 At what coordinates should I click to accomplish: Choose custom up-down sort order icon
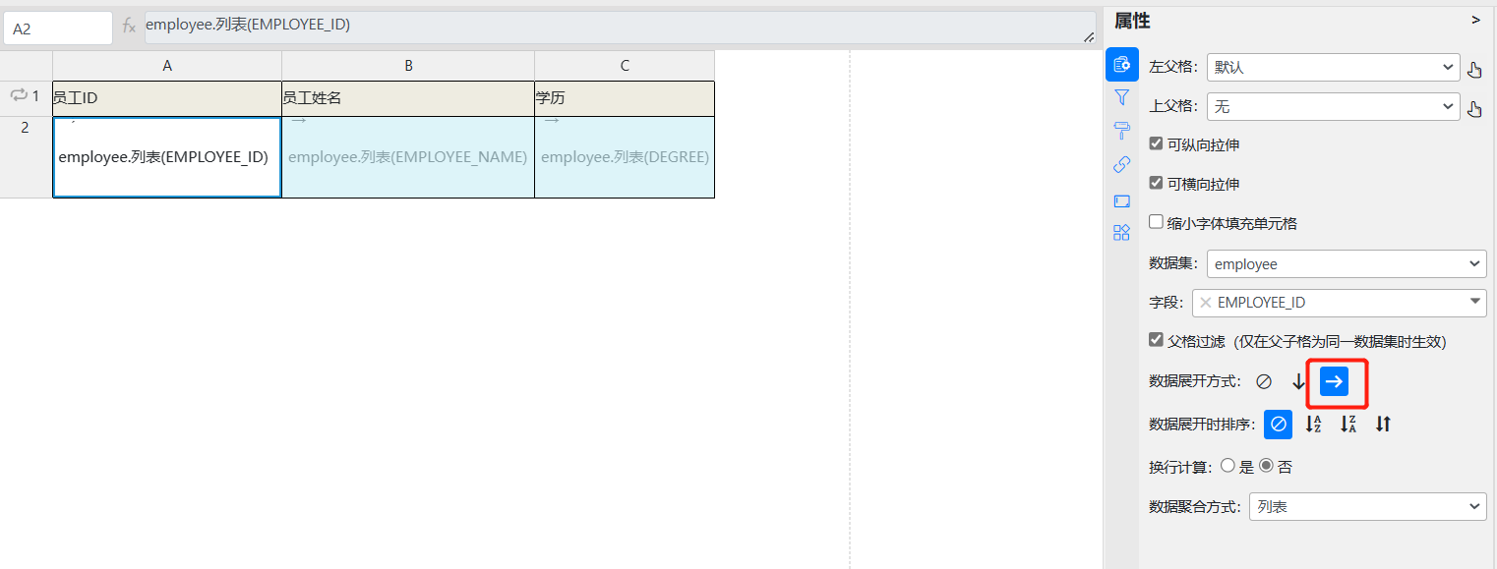(x=1383, y=424)
